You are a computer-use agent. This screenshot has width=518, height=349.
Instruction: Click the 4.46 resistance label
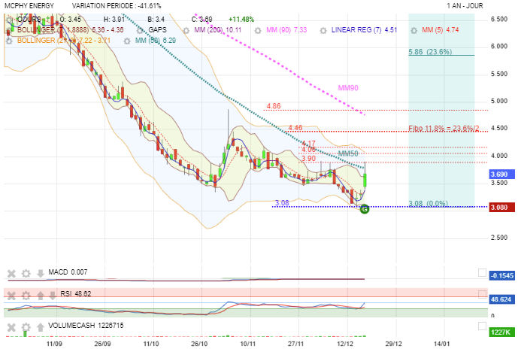point(295,128)
